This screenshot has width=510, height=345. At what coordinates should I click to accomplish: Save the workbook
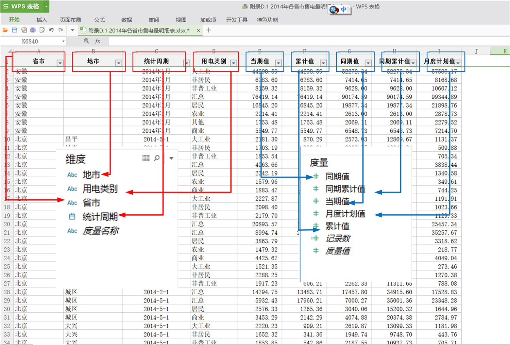[x=14, y=30]
